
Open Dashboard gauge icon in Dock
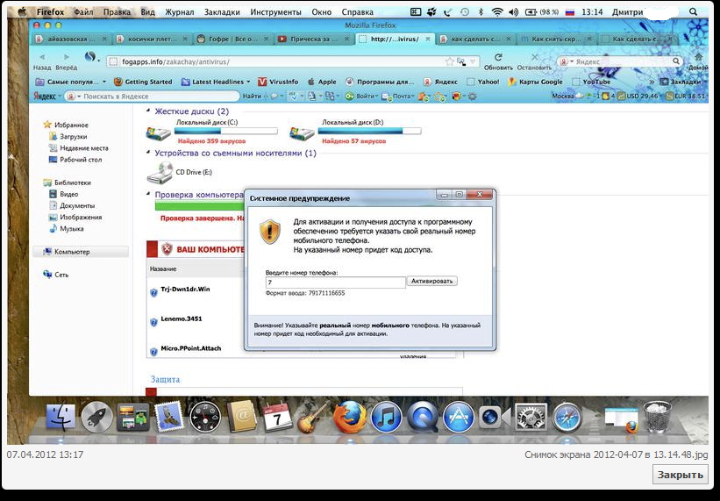point(205,417)
